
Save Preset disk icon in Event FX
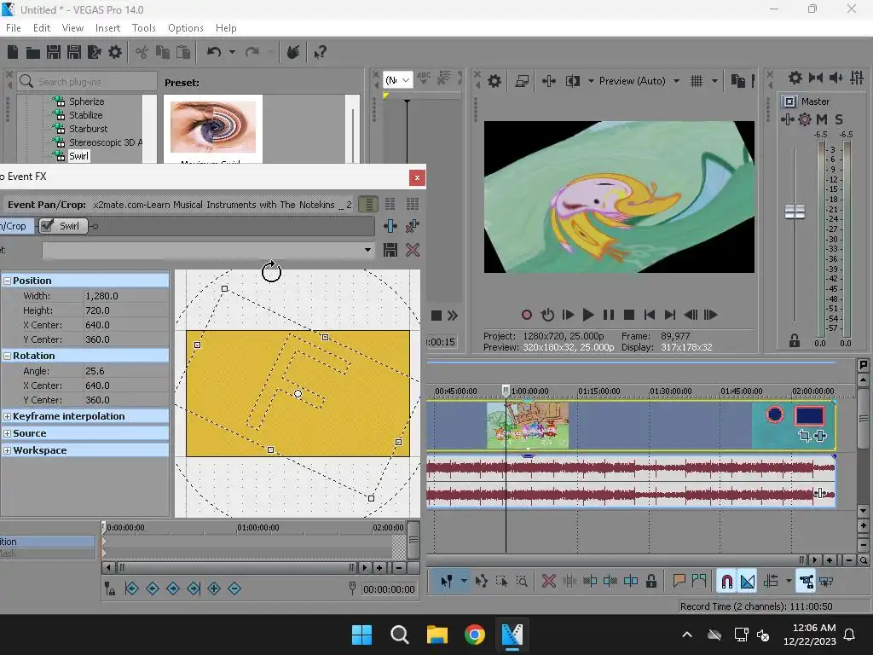click(x=390, y=250)
